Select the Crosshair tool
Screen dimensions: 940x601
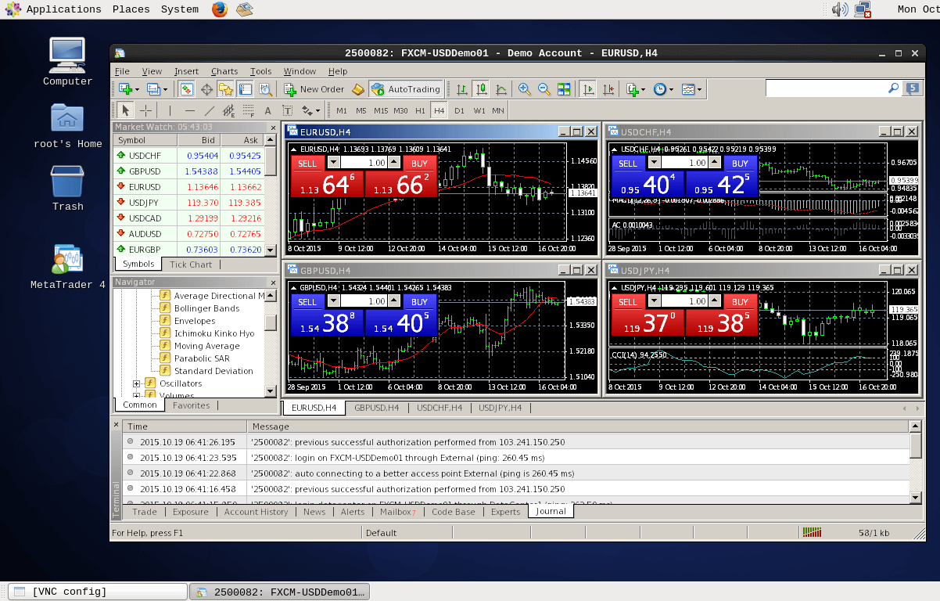[x=145, y=110]
